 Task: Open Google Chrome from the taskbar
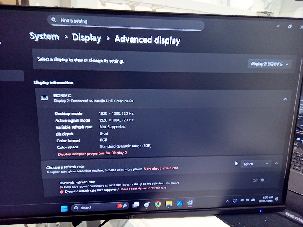tap(158, 204)
